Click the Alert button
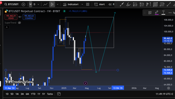The image size is (175, 99). click(99, 4)
